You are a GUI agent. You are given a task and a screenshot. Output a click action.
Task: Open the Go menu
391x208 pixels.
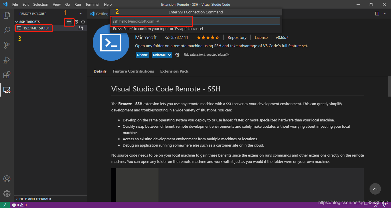[68, 5]
